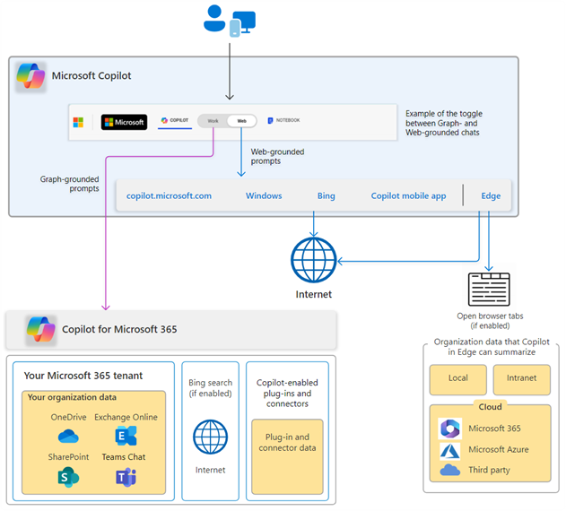
Task: Select the Windows link
Action: click(x=264, y=195)
